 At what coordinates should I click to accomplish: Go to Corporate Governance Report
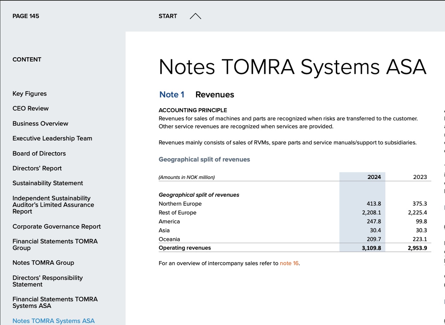[x=57, y=226]
